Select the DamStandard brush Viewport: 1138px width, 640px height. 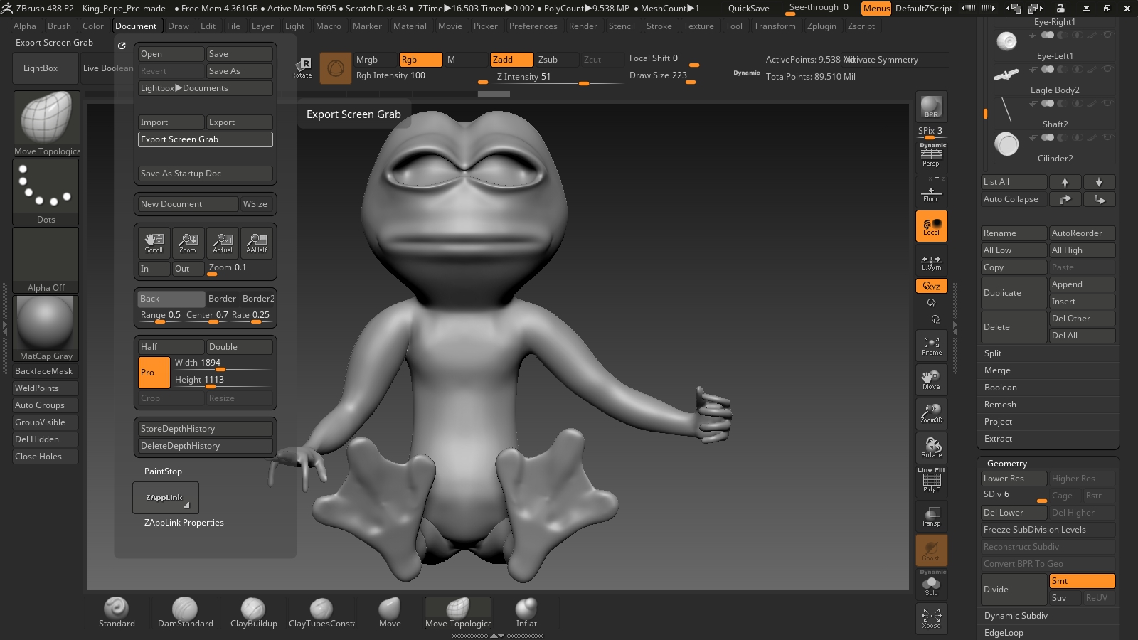tap(185, 613)
